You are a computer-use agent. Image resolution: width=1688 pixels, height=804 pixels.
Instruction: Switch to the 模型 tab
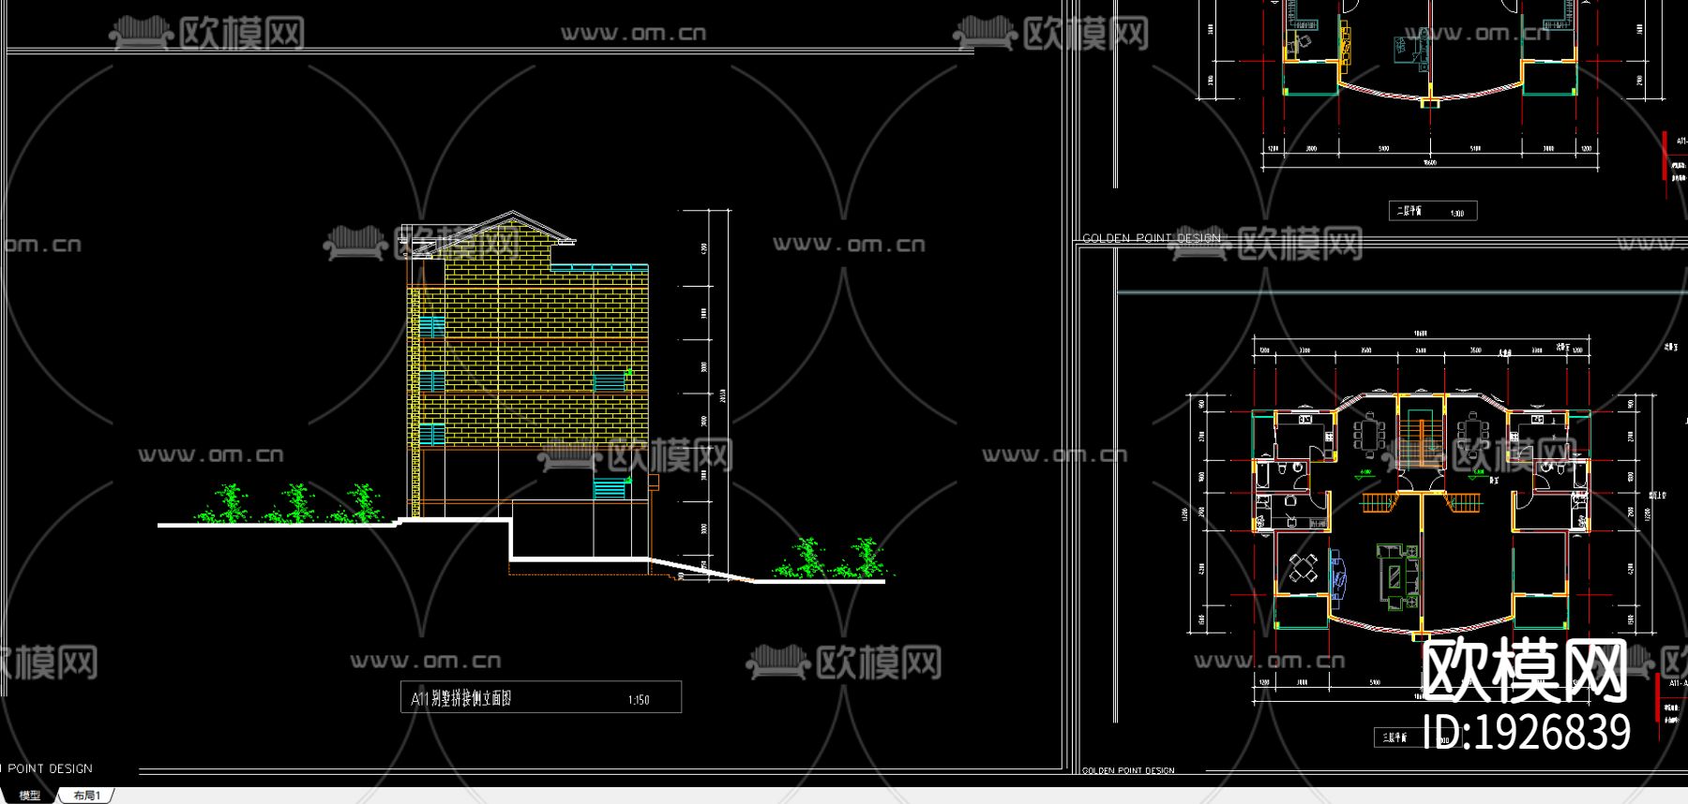pyautogui.click(x=30, y=796)
